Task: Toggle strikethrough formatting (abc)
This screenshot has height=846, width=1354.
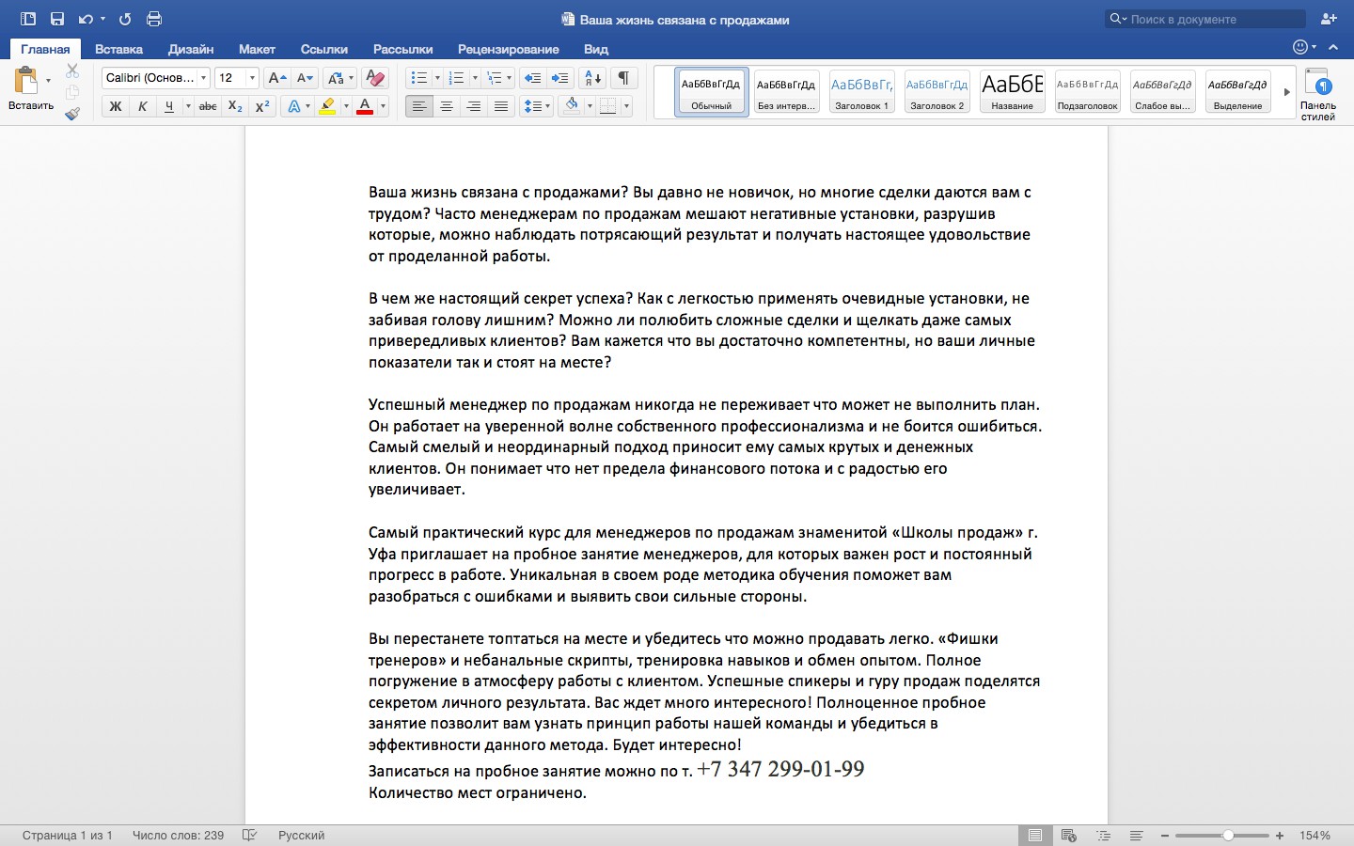Action: [x=208, y=106]
